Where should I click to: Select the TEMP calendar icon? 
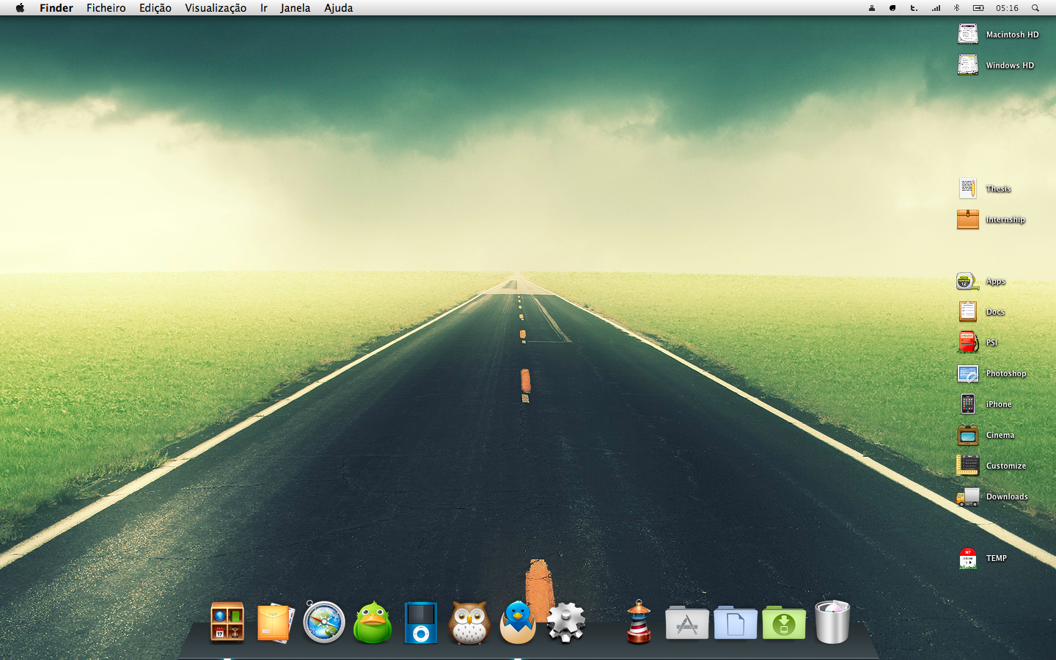[968, 558]
